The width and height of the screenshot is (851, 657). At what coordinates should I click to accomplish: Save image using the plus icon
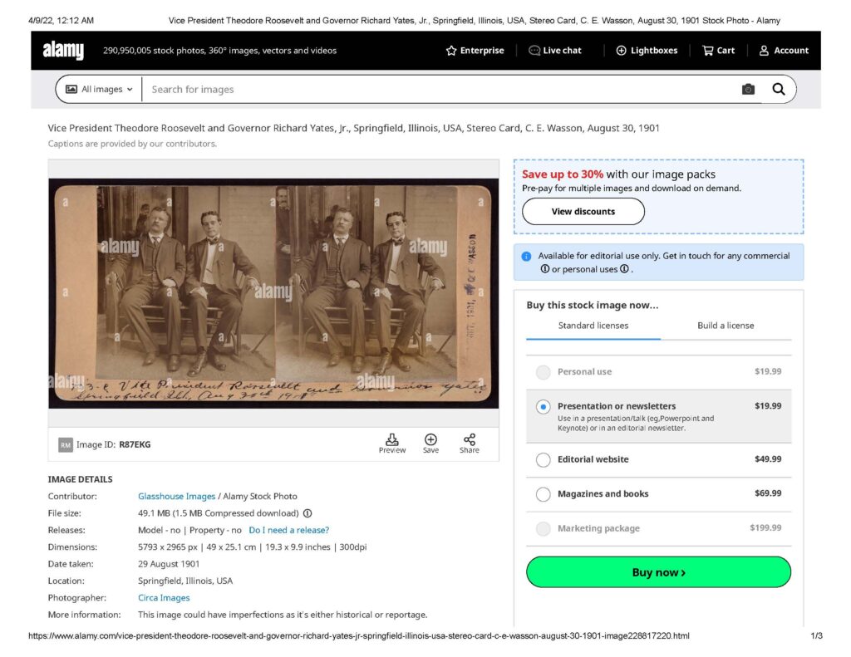(x=430, y=440)
